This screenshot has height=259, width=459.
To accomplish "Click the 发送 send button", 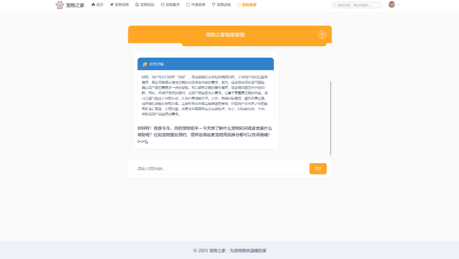I will coord(318,169).
